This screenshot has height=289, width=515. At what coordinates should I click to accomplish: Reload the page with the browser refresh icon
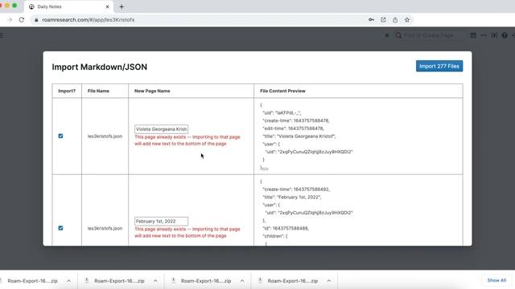[22, 19]
